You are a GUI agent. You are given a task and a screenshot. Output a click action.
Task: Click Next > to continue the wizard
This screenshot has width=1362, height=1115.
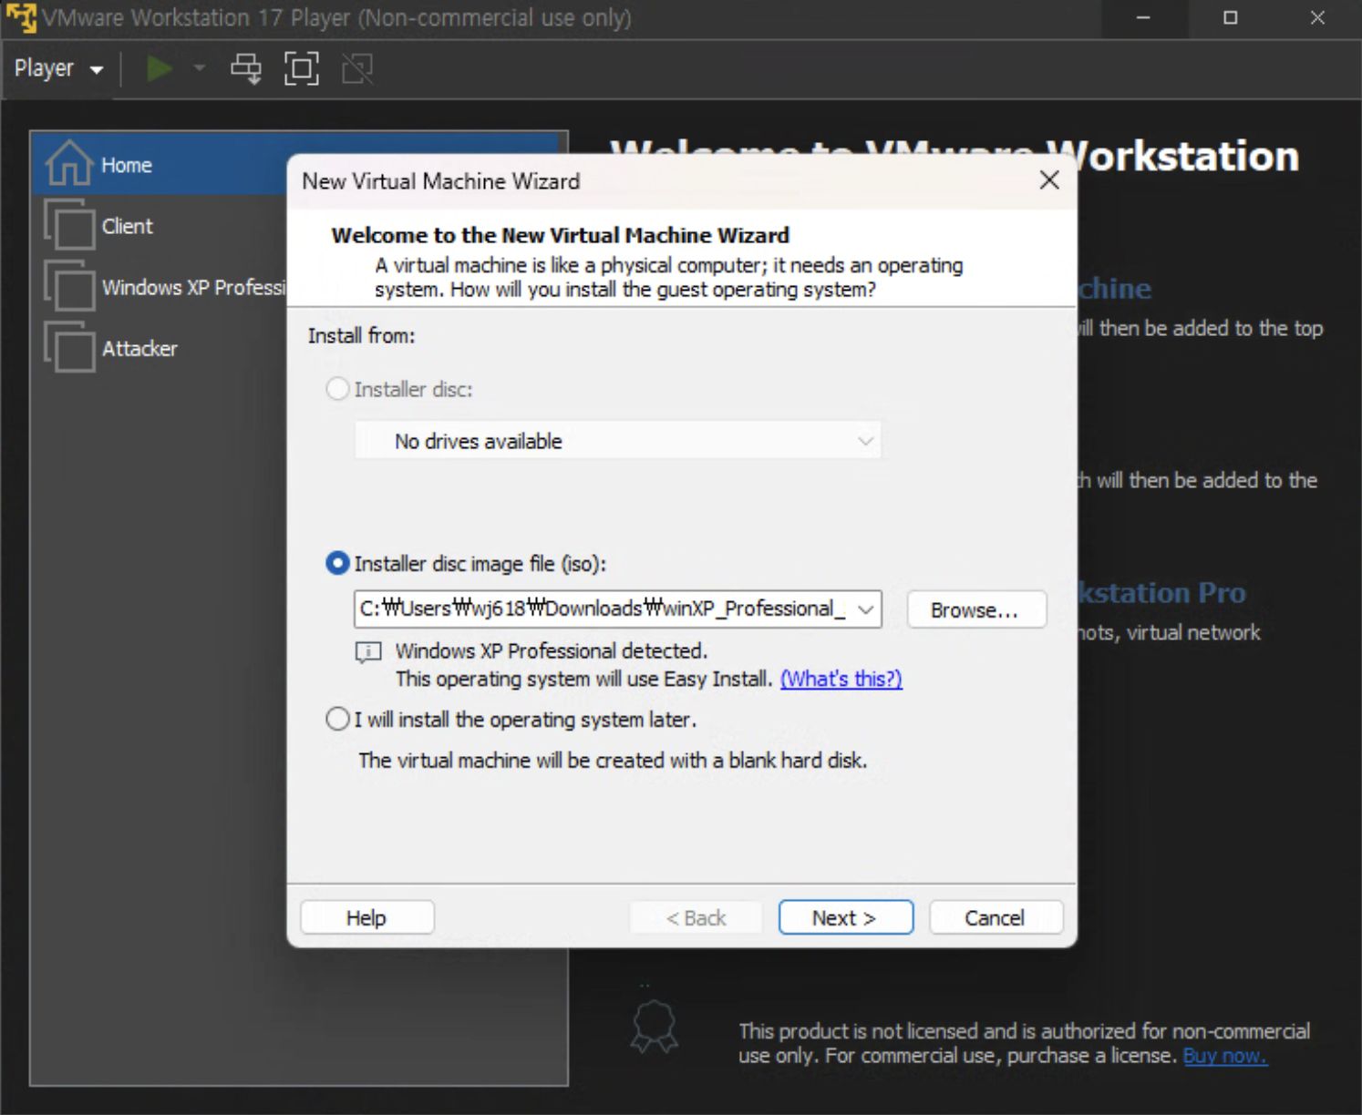(845, 917)
